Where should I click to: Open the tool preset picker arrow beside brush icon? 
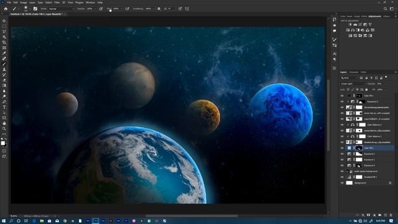click(x=19, y=9)
